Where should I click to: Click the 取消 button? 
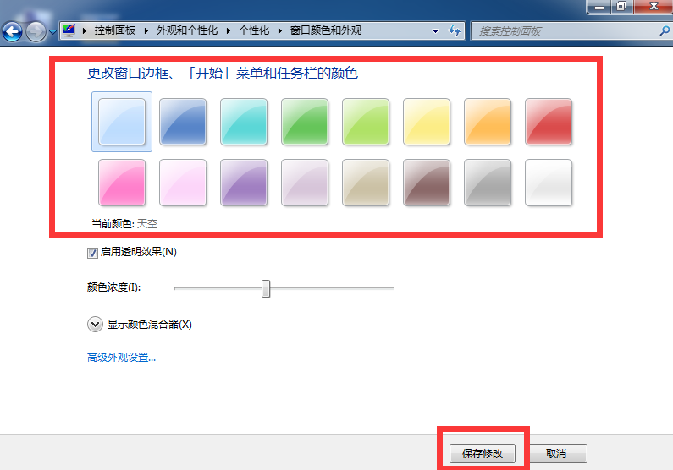pos(556,453)
